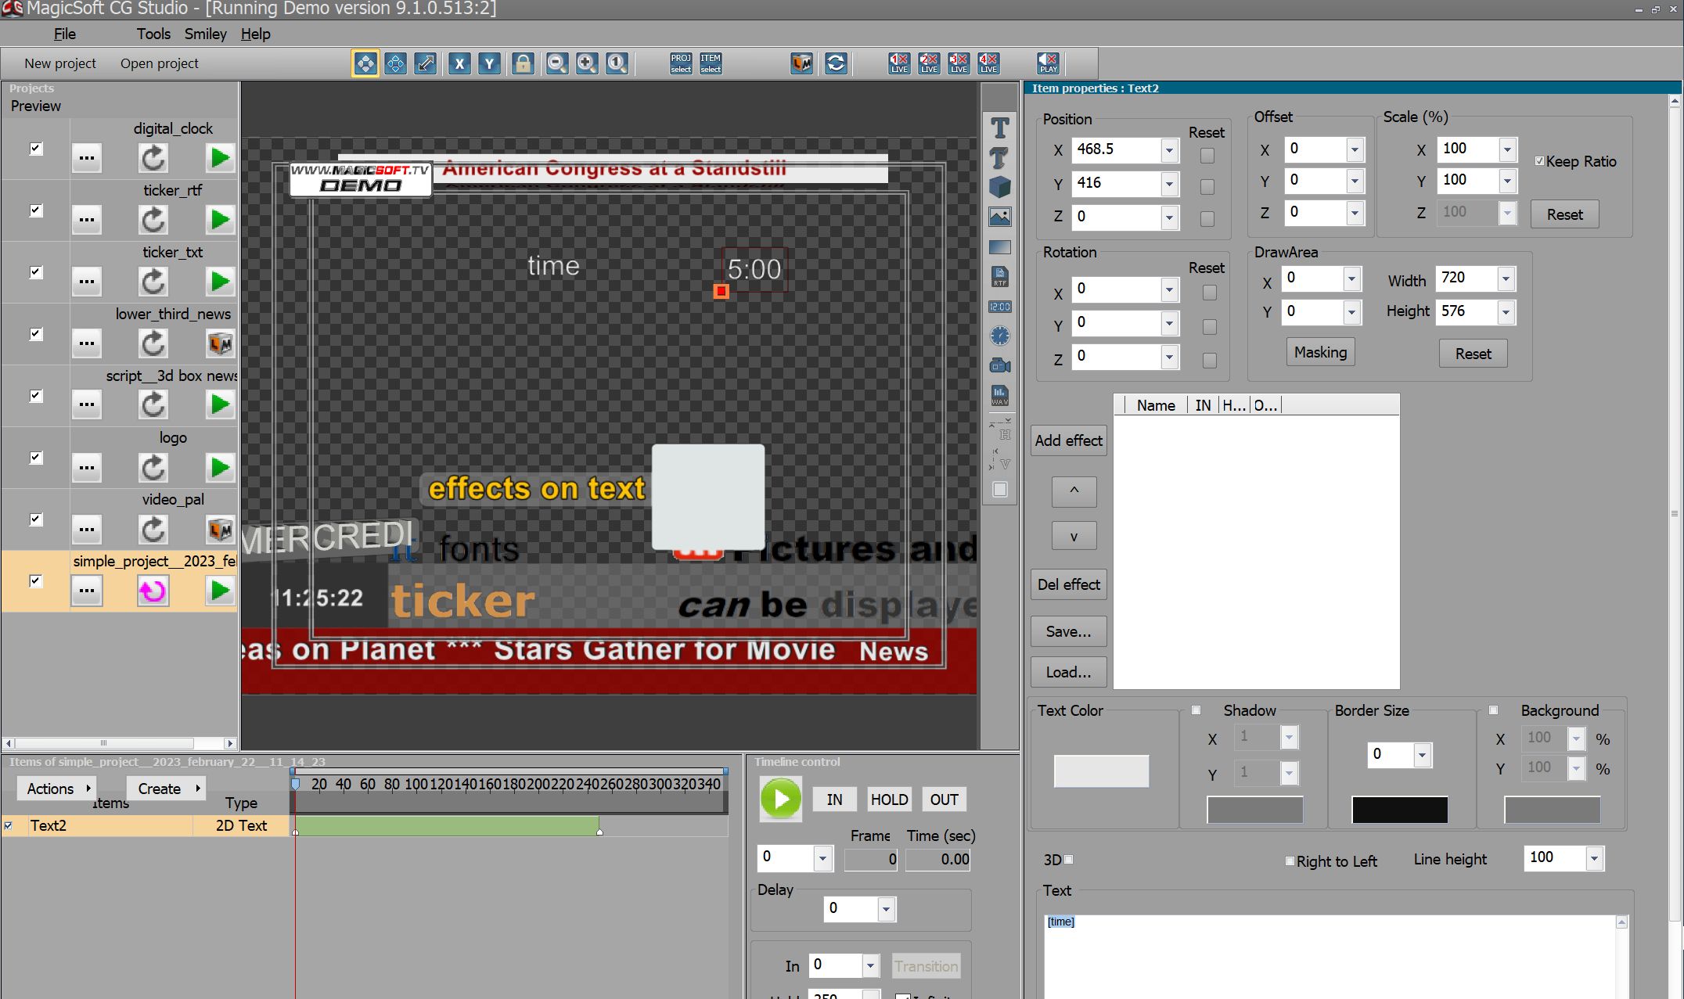The width and height of the screenshot is (1684, 999).
Task: Select the picture image tool
Action: pyautogui.click(x=999, y=217)
